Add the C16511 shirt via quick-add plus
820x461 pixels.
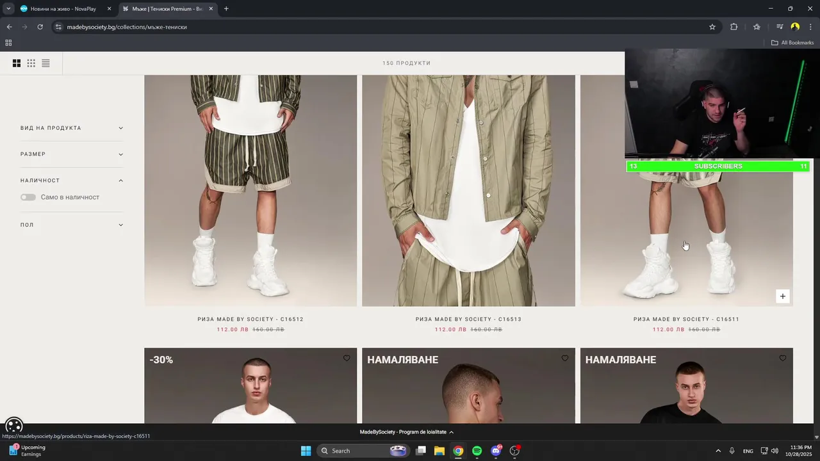(782, 296)
